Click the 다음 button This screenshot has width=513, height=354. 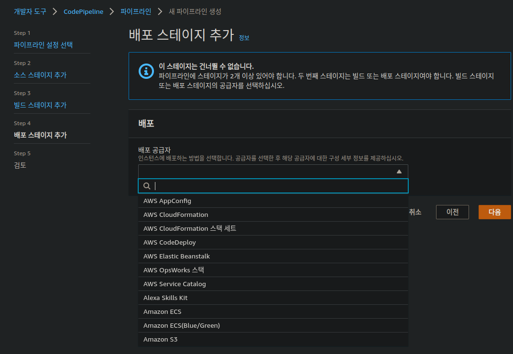pos(494,212)
